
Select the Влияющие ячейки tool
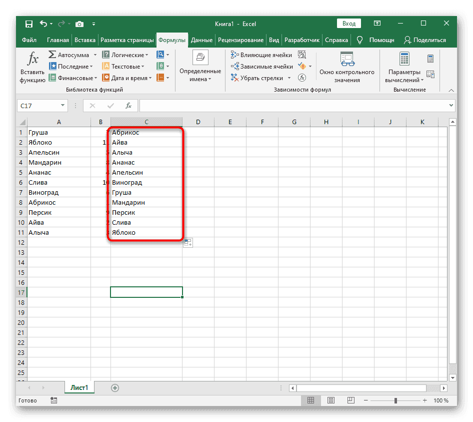coord(233,54)
